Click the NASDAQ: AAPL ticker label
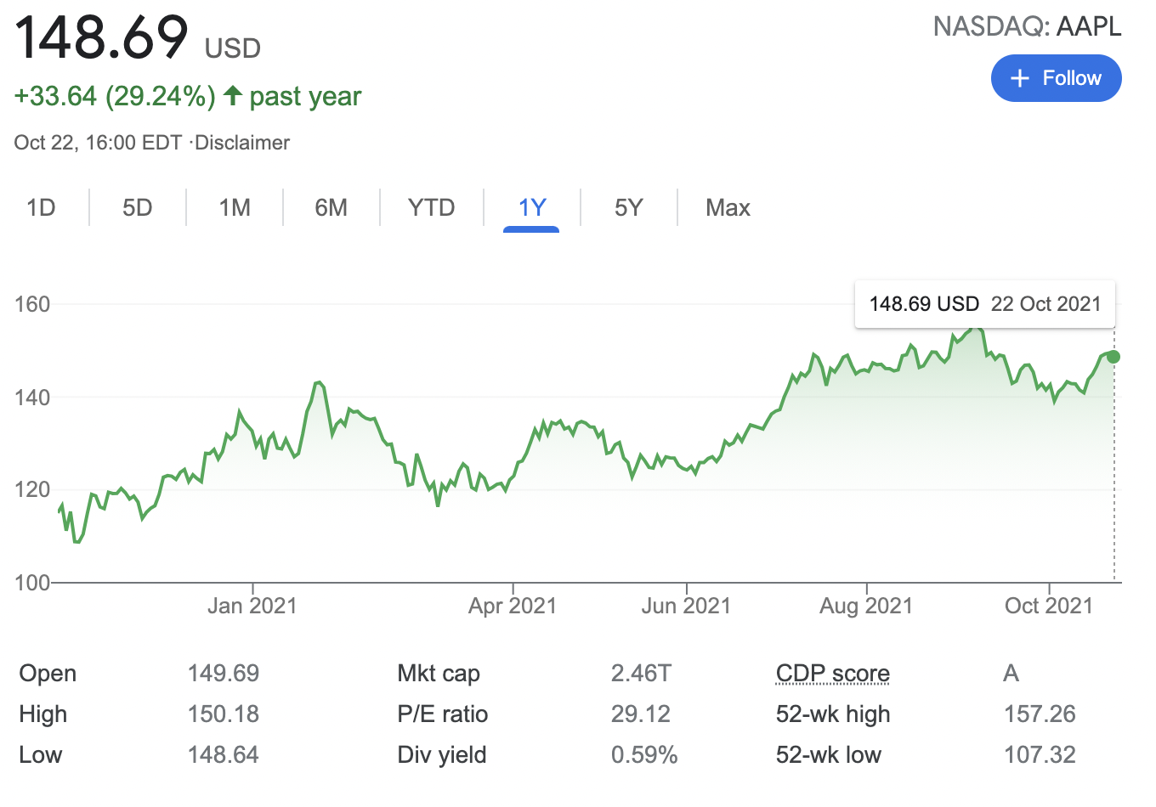Screen dimensions: 1156x807 pyautogui.click(x=1028, y=26)
